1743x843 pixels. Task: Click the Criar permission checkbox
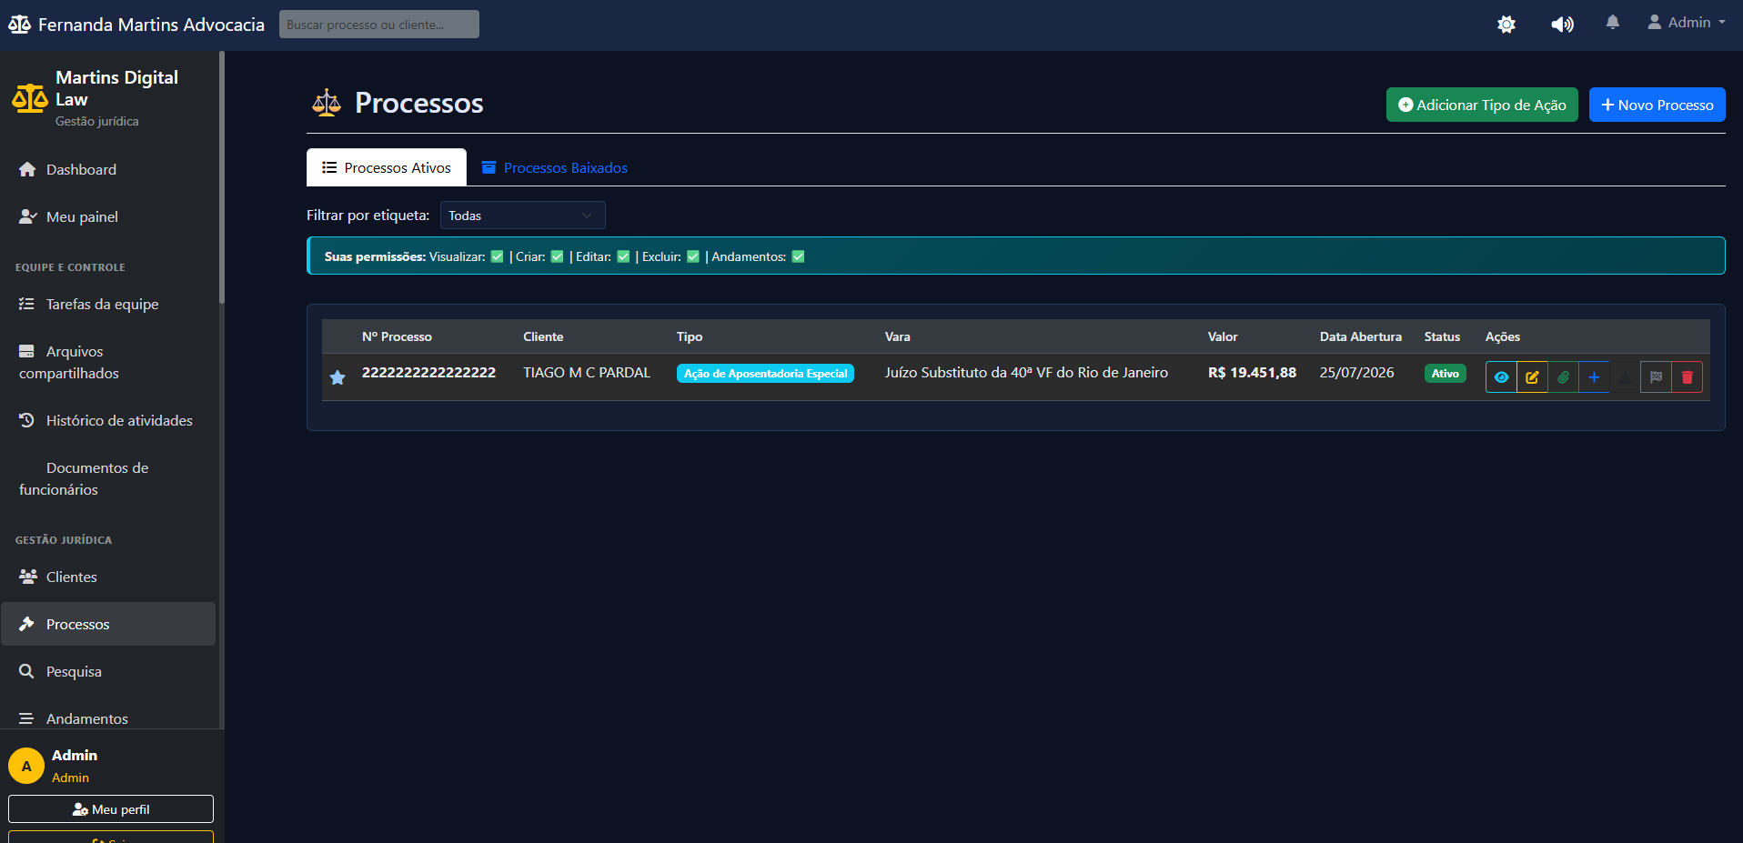coord(557,256)
